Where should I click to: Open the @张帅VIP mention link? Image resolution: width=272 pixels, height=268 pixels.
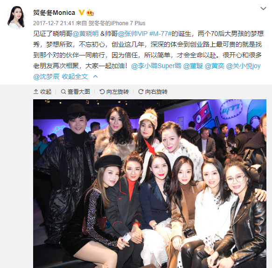pos(133,34)
